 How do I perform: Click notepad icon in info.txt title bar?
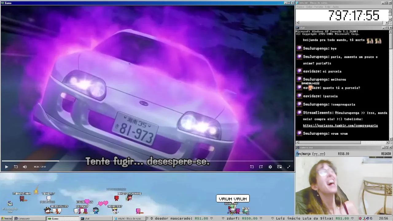pos(298,3)
